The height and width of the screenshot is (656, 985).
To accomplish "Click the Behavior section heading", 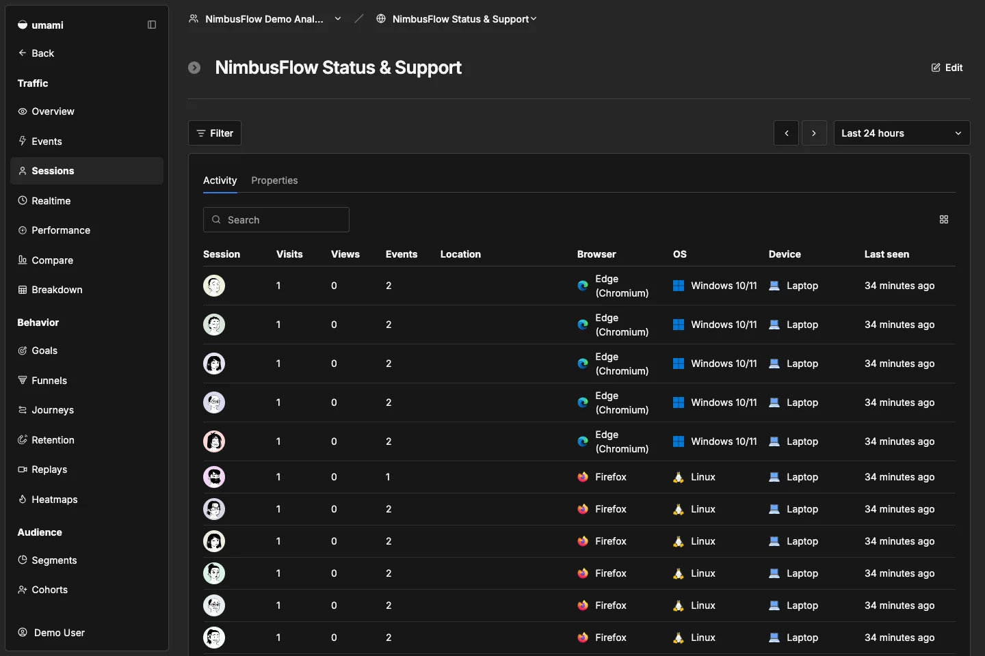I will click(x=38, y=323).
